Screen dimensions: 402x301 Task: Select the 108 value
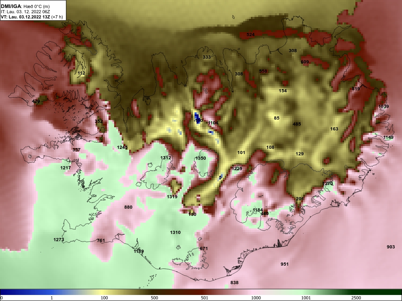click(x=270, y=147)
